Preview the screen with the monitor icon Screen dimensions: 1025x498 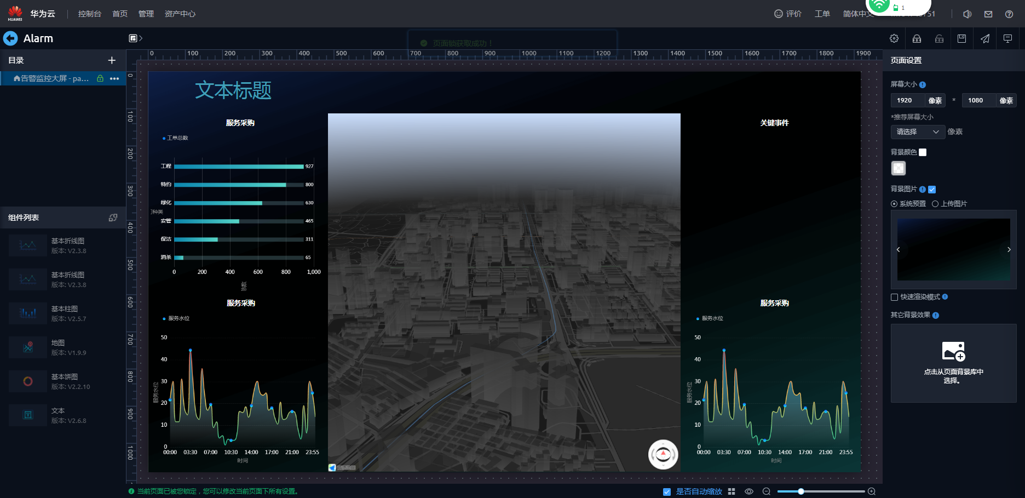pos(1007,38)
